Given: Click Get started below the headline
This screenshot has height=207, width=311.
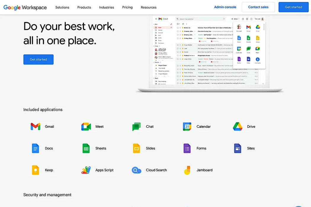Looking at the screenshot, I should [39, 59].
